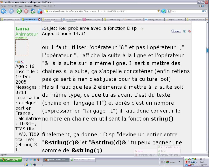Click tama's empty avatar frame
This screenshot has width=209, height=167.
pos(22,47)
